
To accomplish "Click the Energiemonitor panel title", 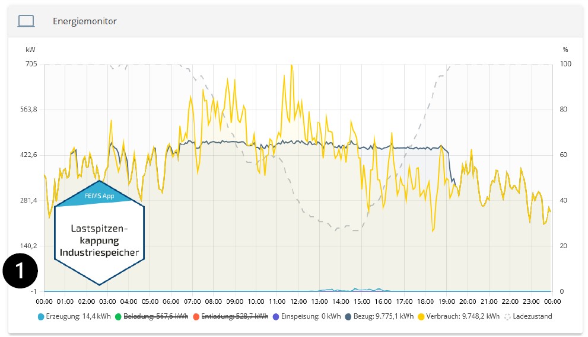I will [85, 21].
